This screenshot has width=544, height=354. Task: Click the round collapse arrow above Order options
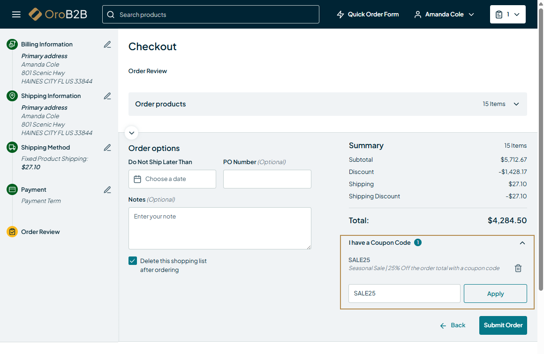132,133
